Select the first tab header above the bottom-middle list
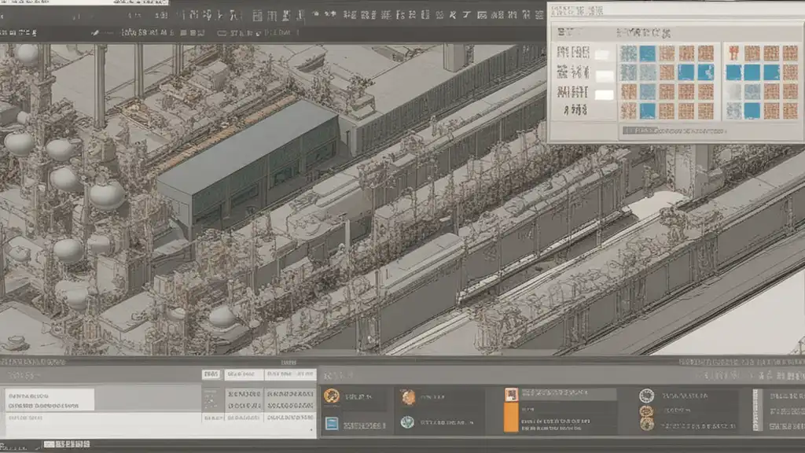This screenshot has width=805, height=453. click(211, 374)
